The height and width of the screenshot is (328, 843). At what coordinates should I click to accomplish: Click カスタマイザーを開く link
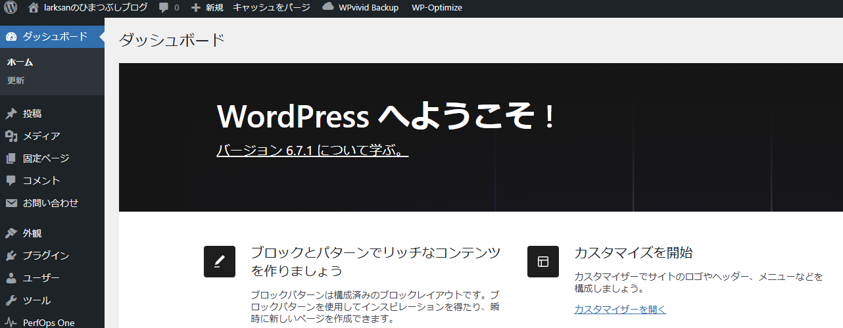pyautogui.click(x=620, y=309)
